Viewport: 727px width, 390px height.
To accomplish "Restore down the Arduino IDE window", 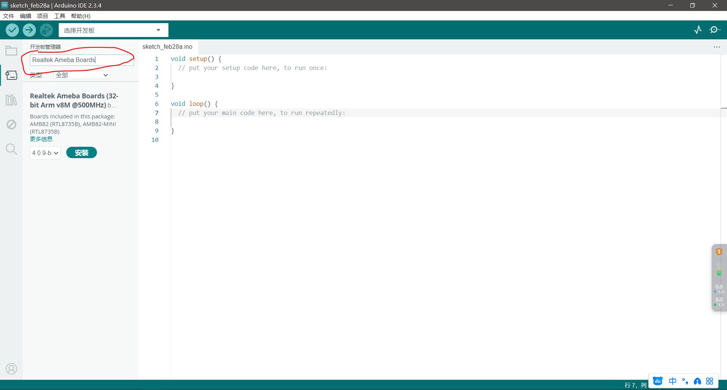I will pos(693,5).
